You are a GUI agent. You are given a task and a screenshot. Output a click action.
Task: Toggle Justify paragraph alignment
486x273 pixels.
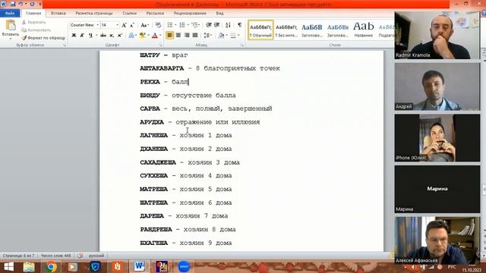pos(195,36)
